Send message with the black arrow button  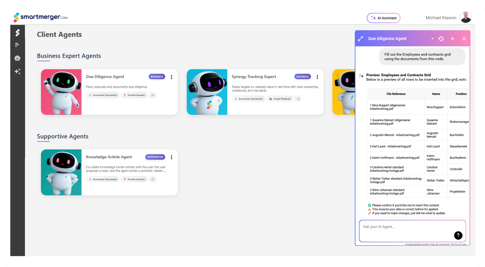(458, 235)
